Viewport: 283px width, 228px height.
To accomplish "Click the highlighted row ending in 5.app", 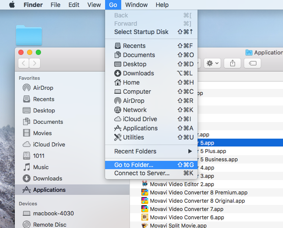I will [240, 143].
